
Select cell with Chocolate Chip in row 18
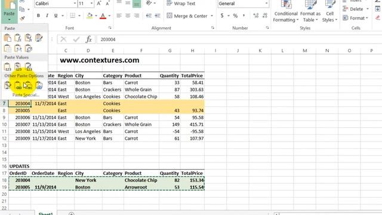(x=141, y=180)
